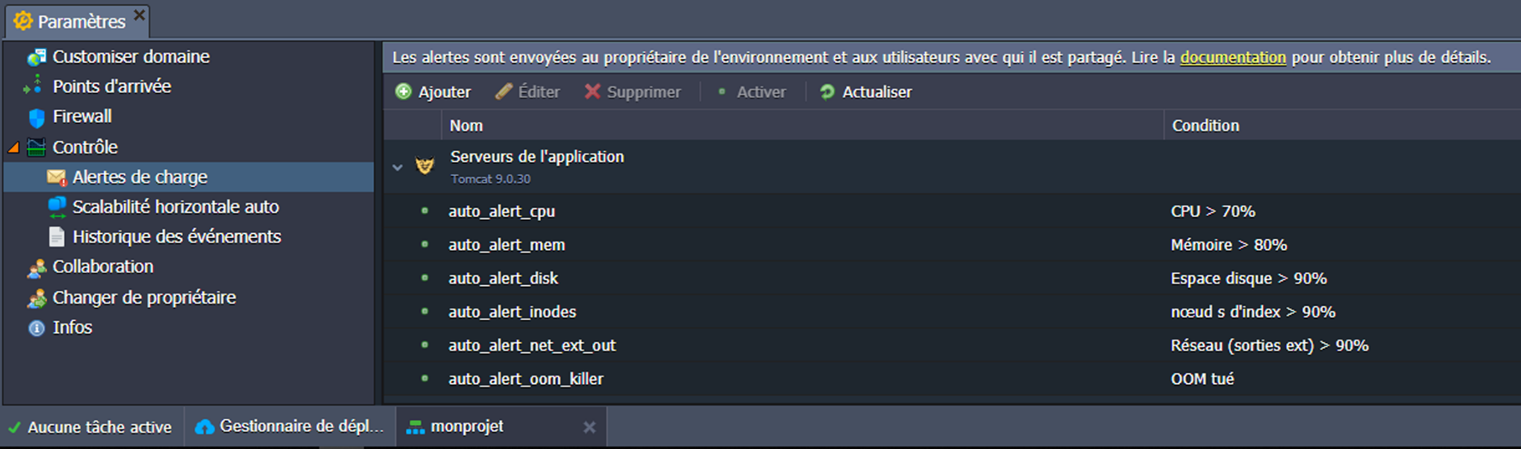Click the Collaboration users icon
Viewport: 1521px width, 449px height.
click(x=36, y=268)
